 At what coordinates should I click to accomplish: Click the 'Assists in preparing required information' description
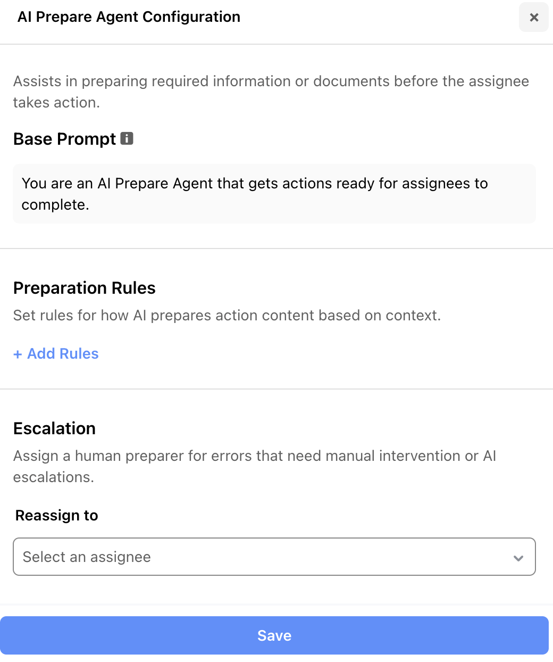(271, 92)
